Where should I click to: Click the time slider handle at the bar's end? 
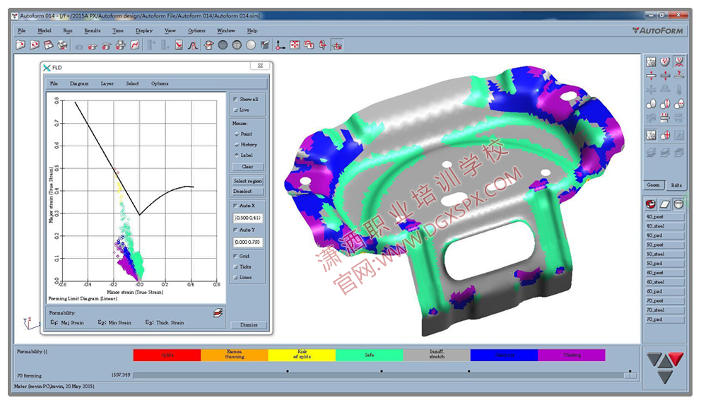pos(630,376)
